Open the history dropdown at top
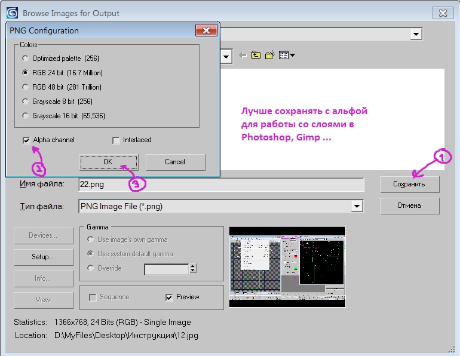The image size is (460, 356). pyautogui.click(x=416, y=35)
